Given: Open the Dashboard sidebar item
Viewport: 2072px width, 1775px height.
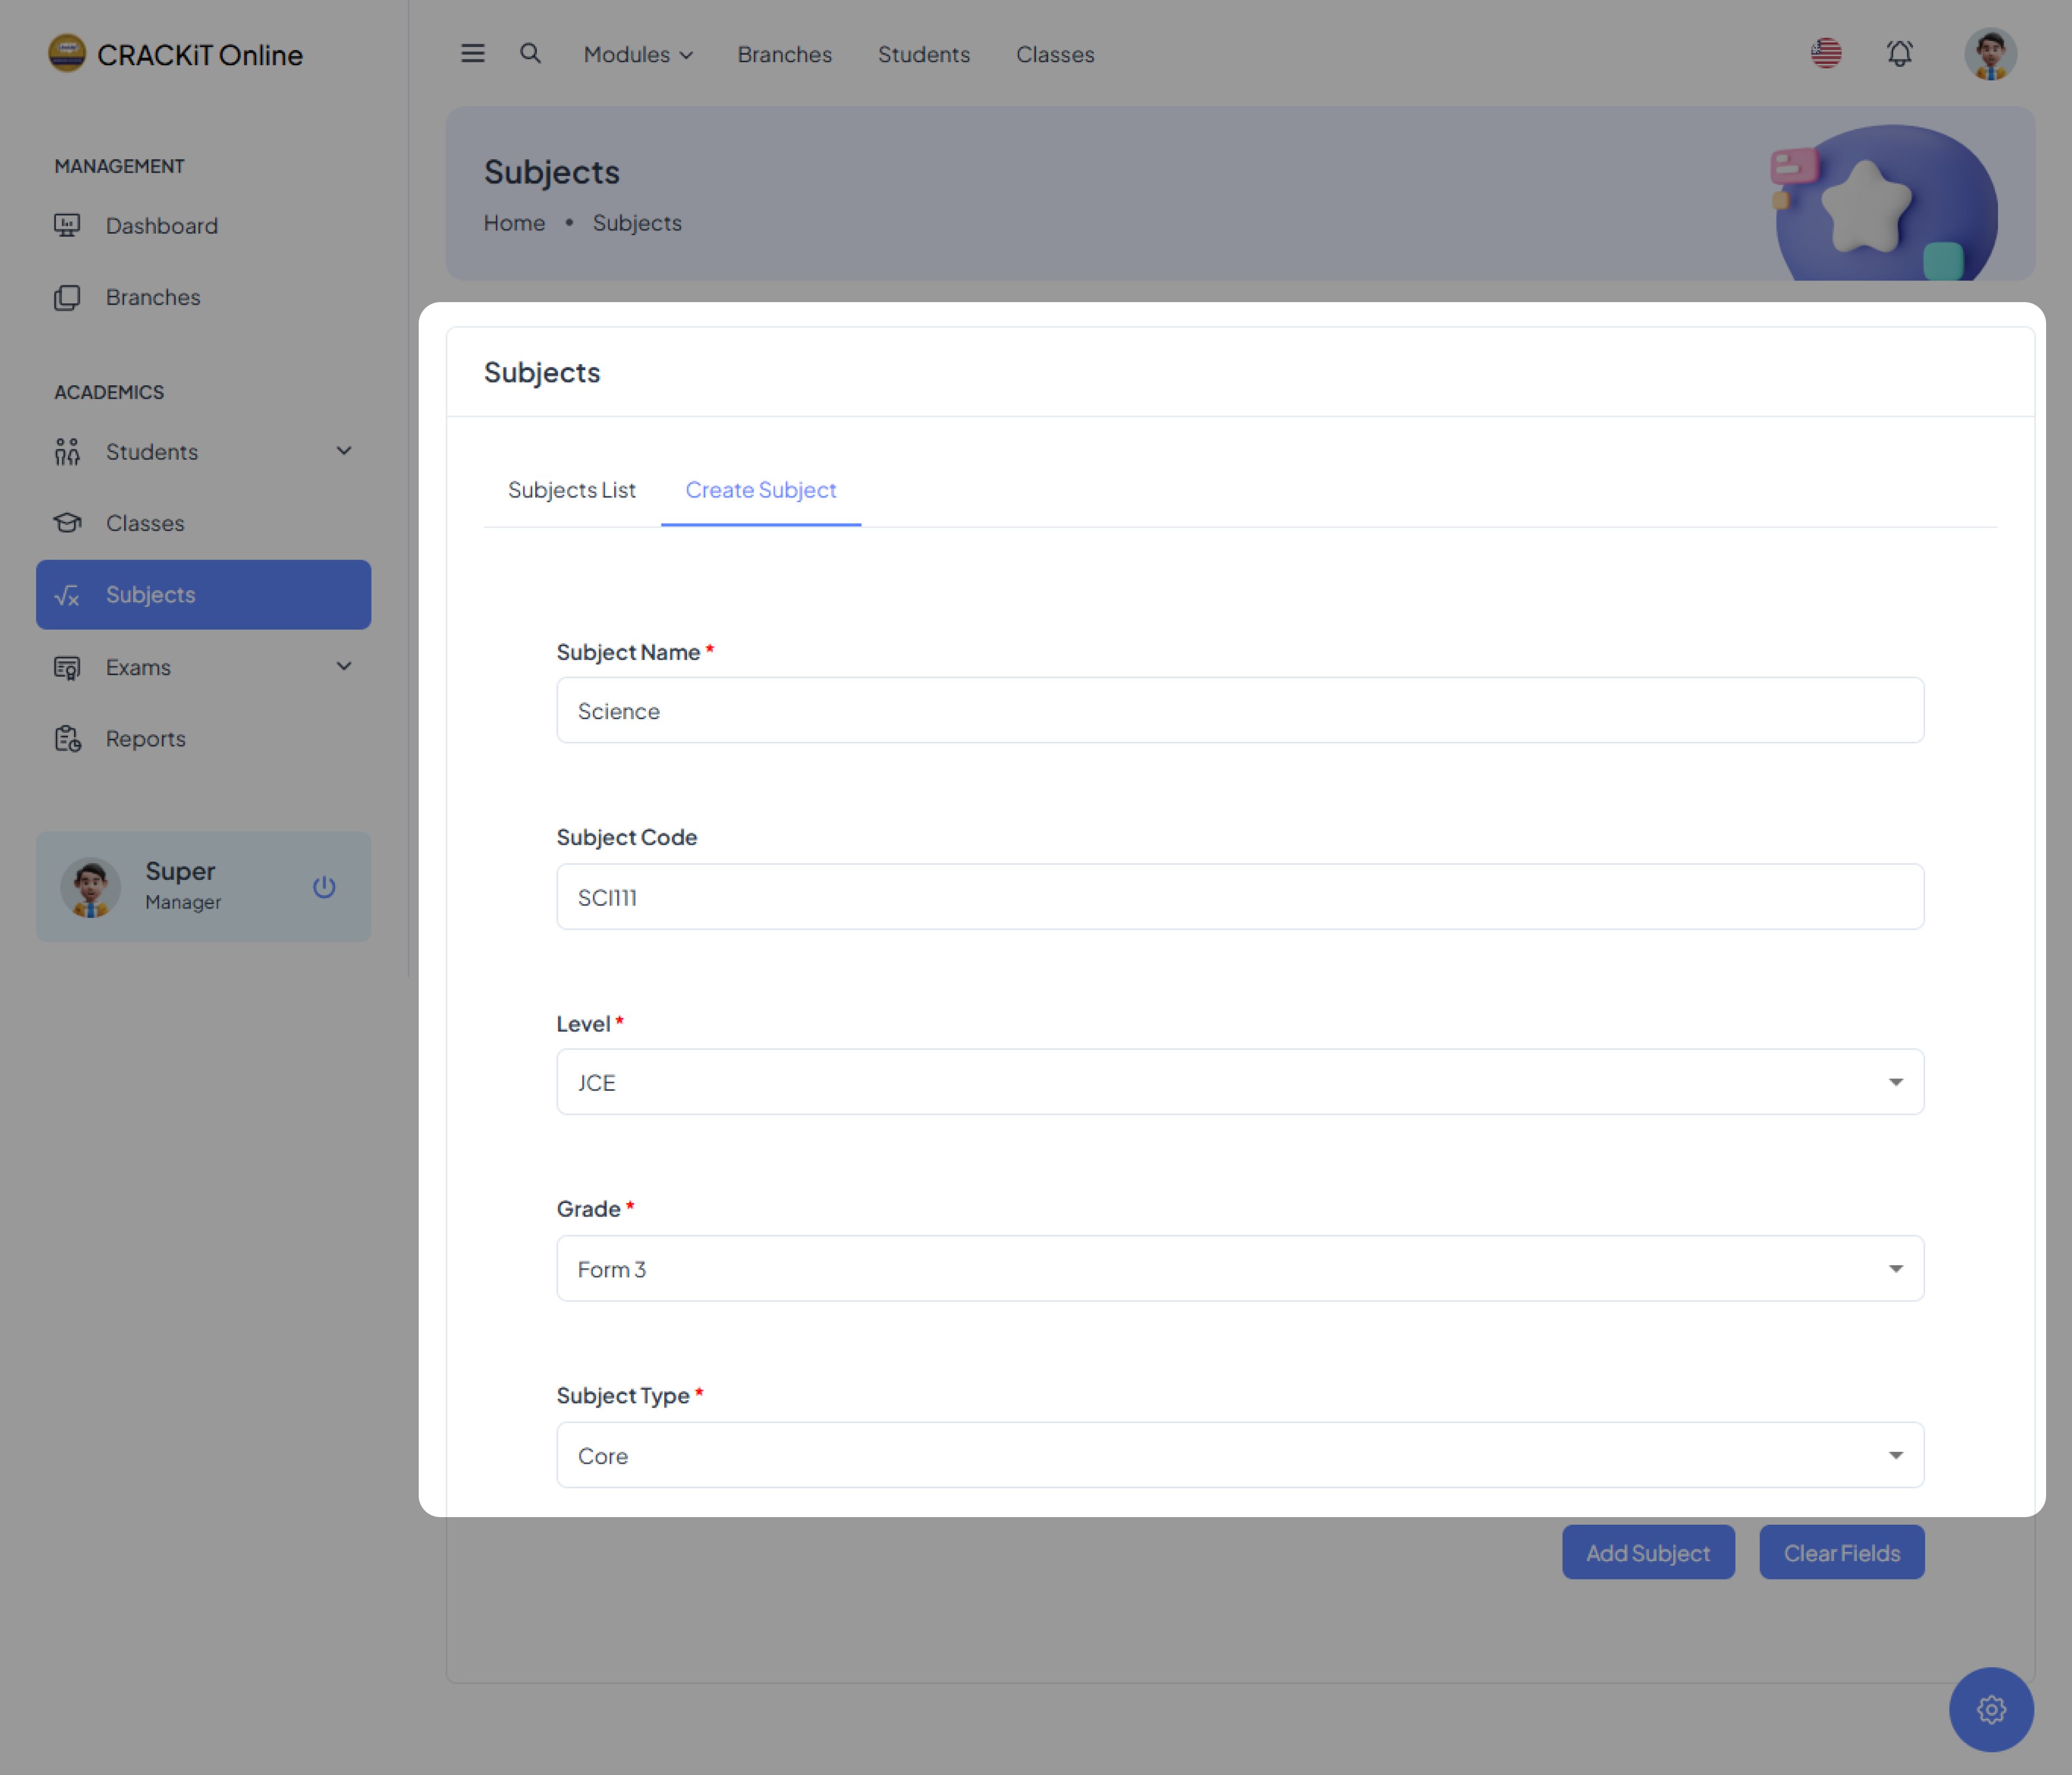Looking at the screenshot, I should [161, 226].
